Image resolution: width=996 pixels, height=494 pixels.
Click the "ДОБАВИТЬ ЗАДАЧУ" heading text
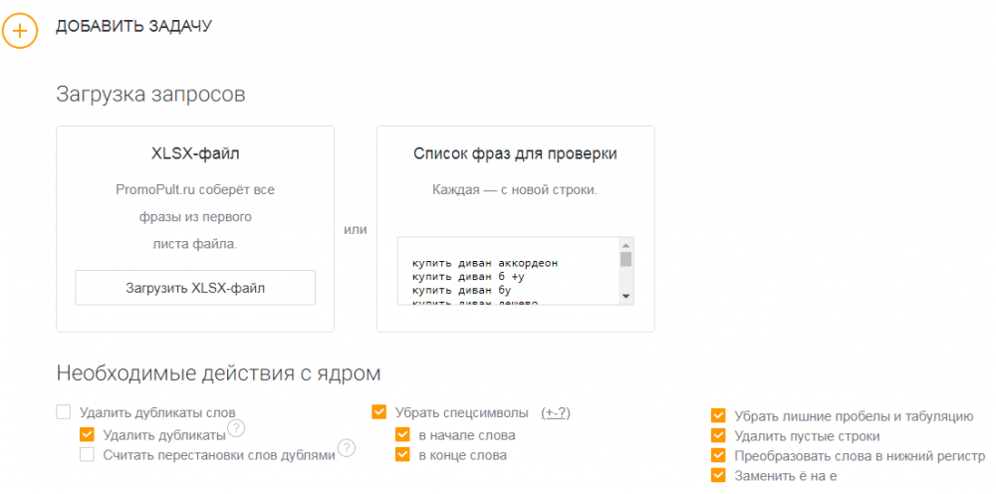[x=133, y=26]
